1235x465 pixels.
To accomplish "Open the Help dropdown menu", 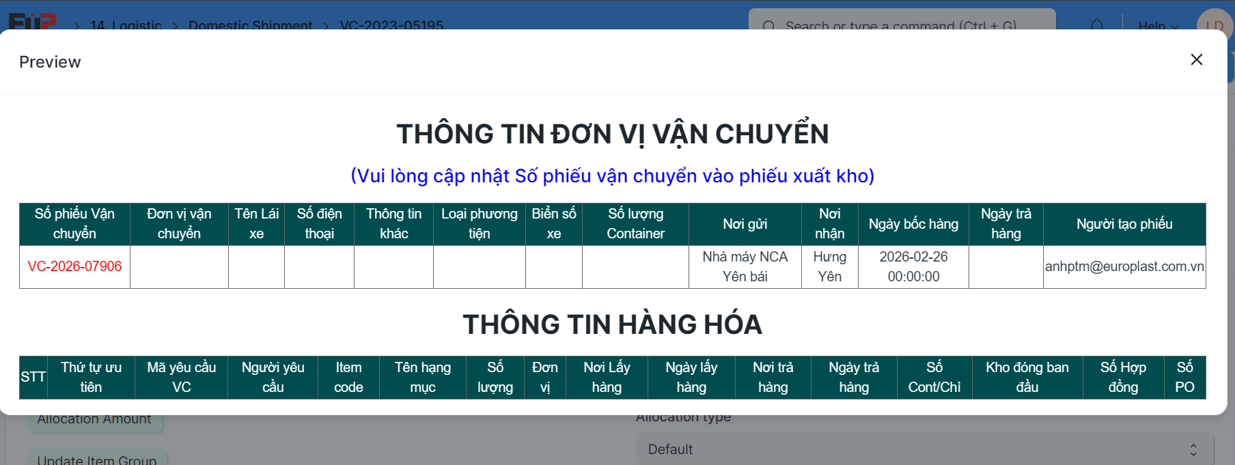I will pyautogui.click(x=1158, y=26).
